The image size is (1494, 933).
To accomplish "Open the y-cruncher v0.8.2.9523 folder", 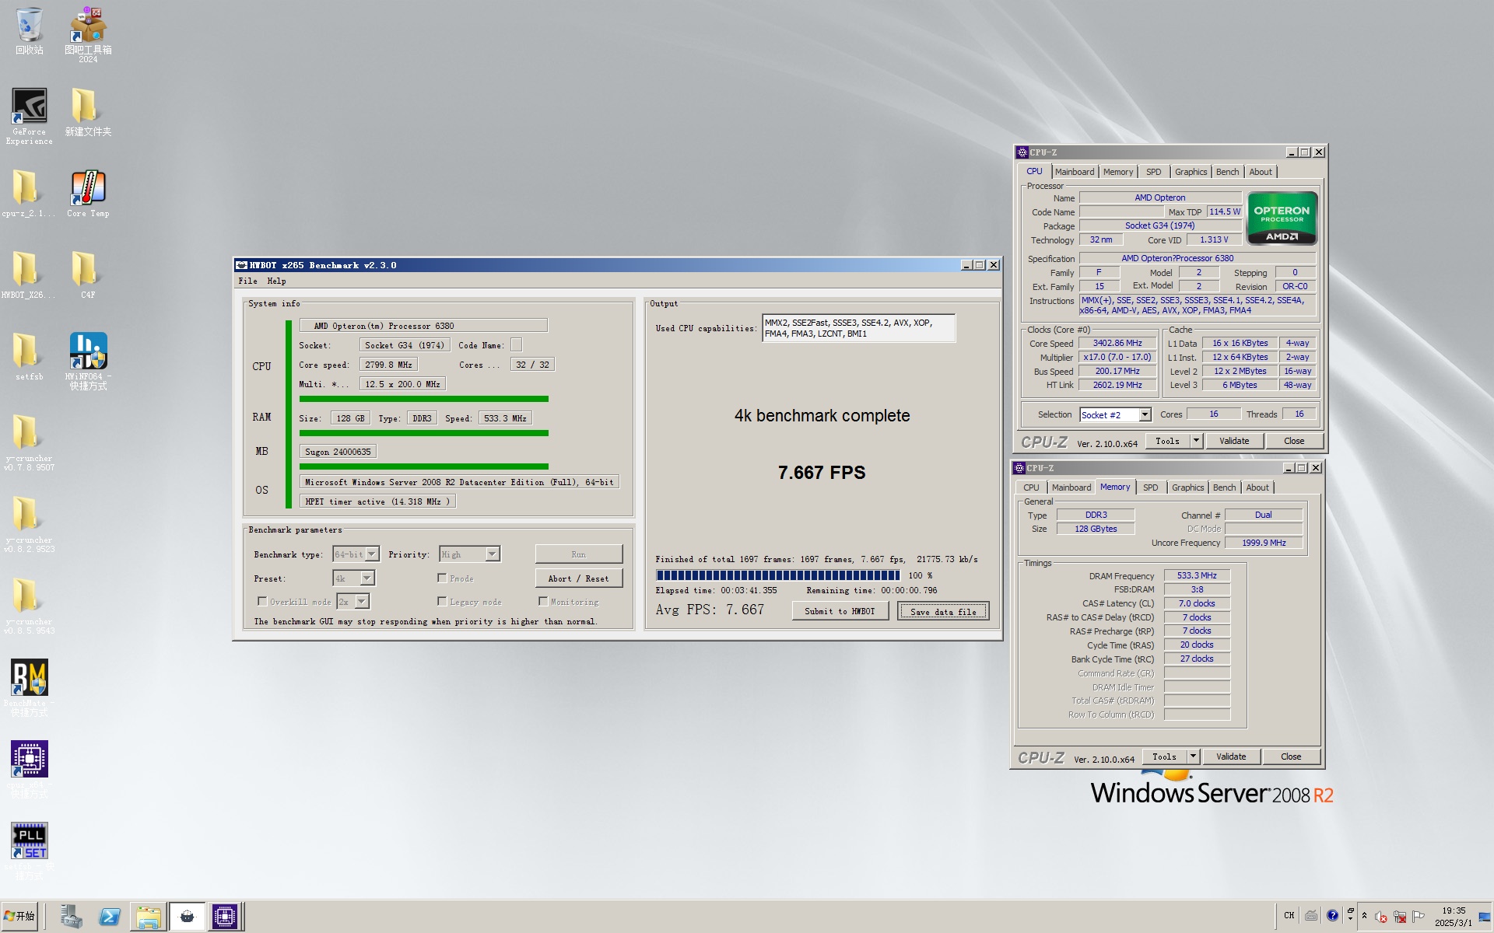I will pyautogui.click(x=29, y=524).
